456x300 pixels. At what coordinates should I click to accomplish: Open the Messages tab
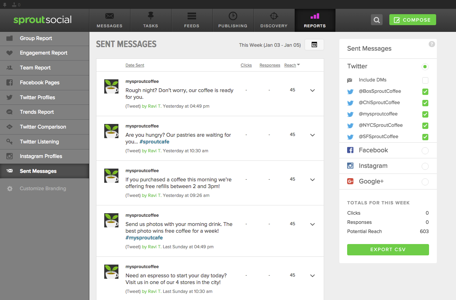[x=110, y=20]
